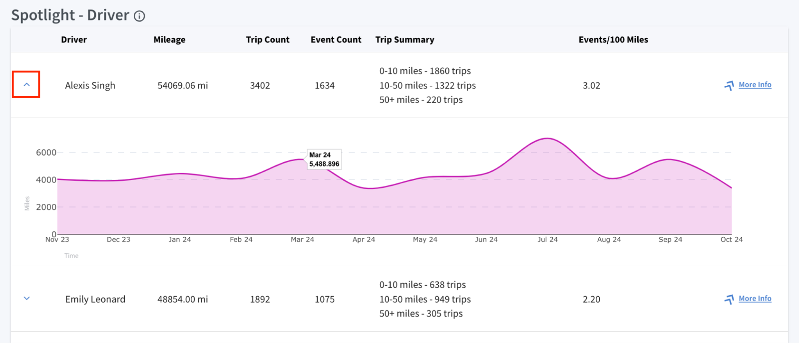The height and width of the screenshot is (343, 799).
Task: Click the Trip Summary column header
Action: pos(404,40)
